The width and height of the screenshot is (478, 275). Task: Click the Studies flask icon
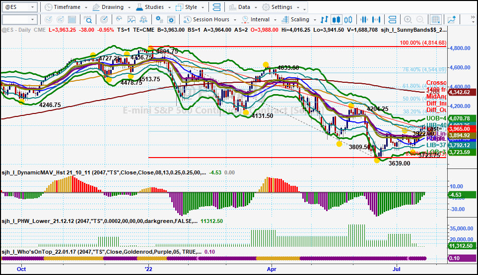click(x=139, y=7)
